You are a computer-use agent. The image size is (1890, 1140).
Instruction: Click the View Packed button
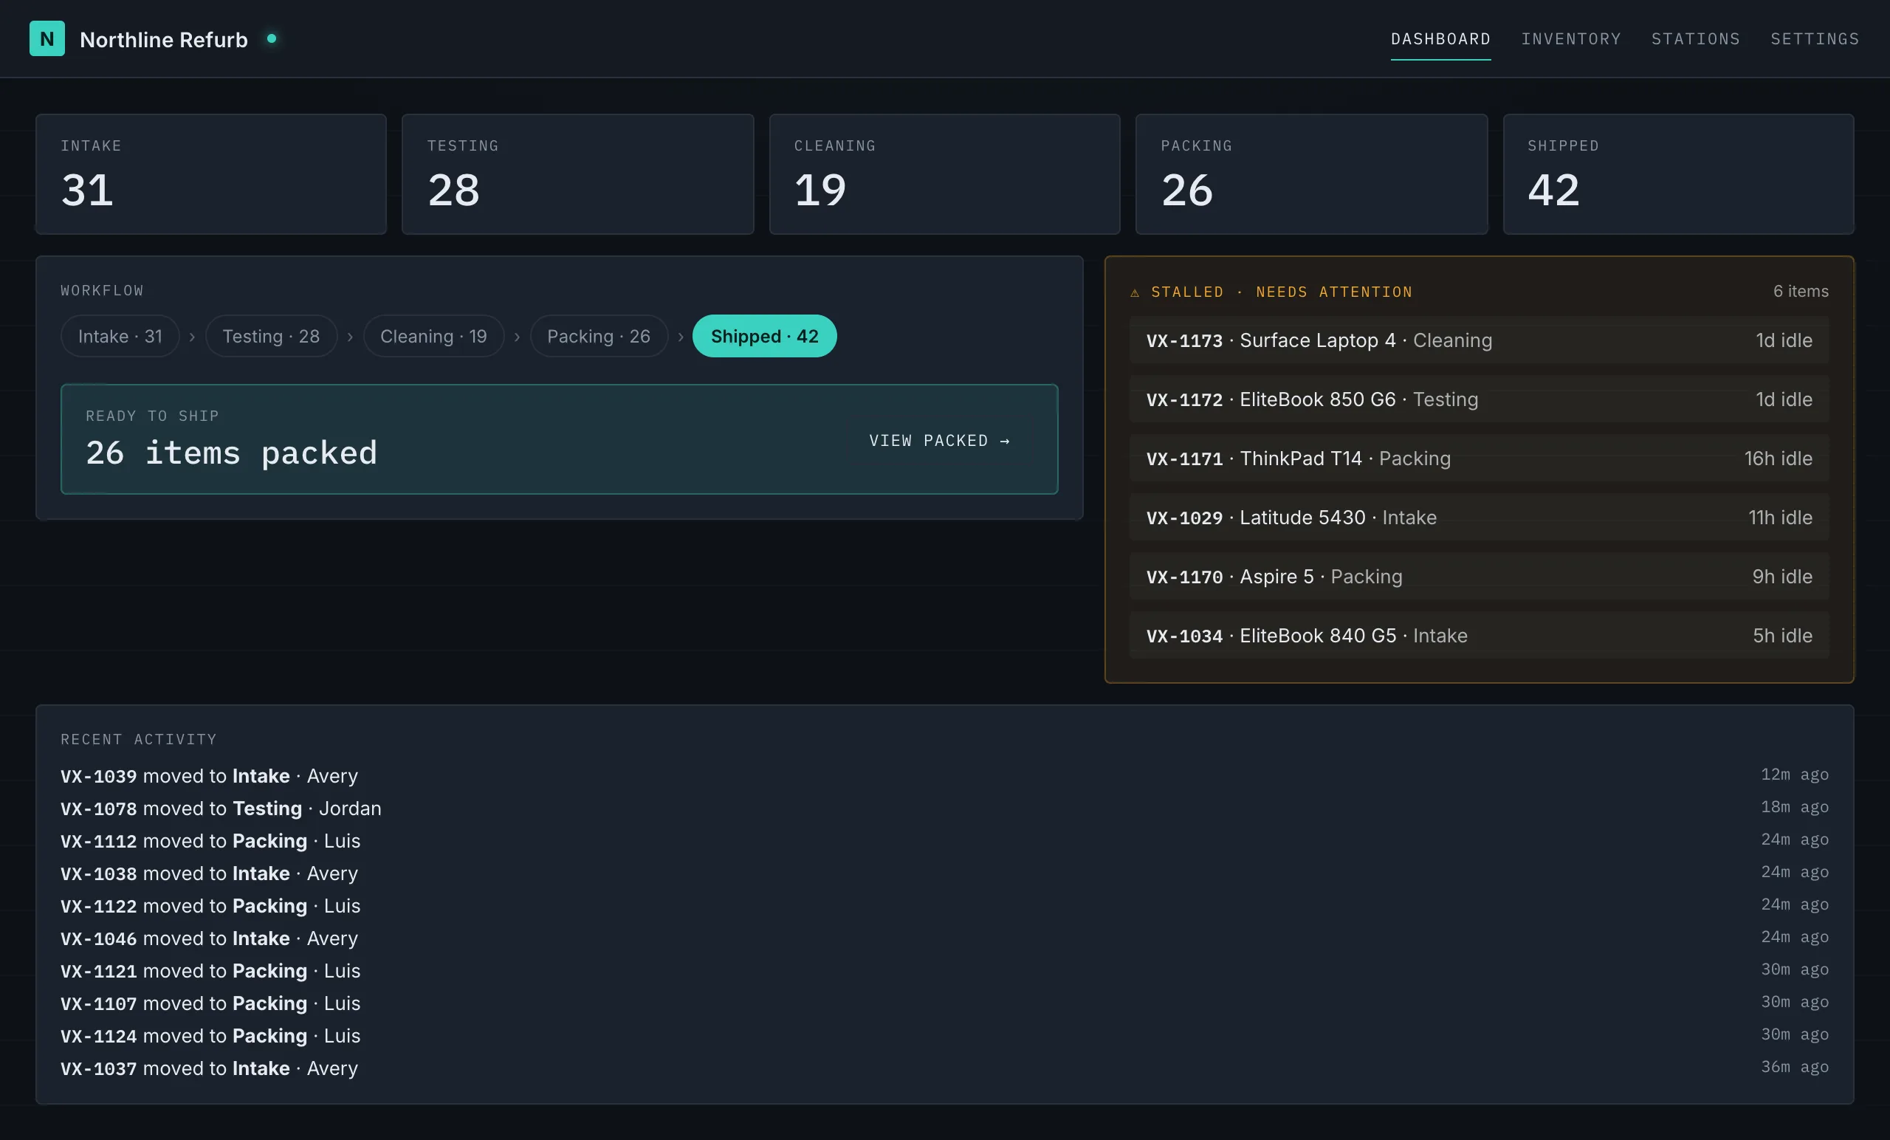(940, 440)
